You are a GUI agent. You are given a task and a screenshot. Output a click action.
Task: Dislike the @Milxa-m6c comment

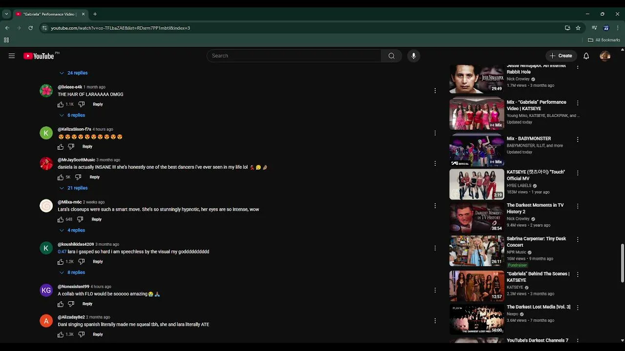click(80, 219)
